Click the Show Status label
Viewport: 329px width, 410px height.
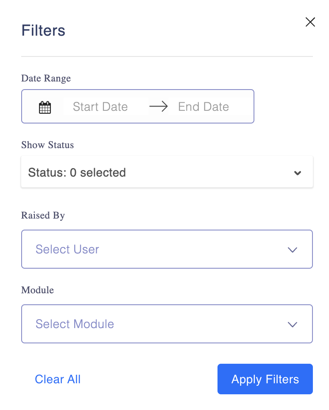point(47,145)
